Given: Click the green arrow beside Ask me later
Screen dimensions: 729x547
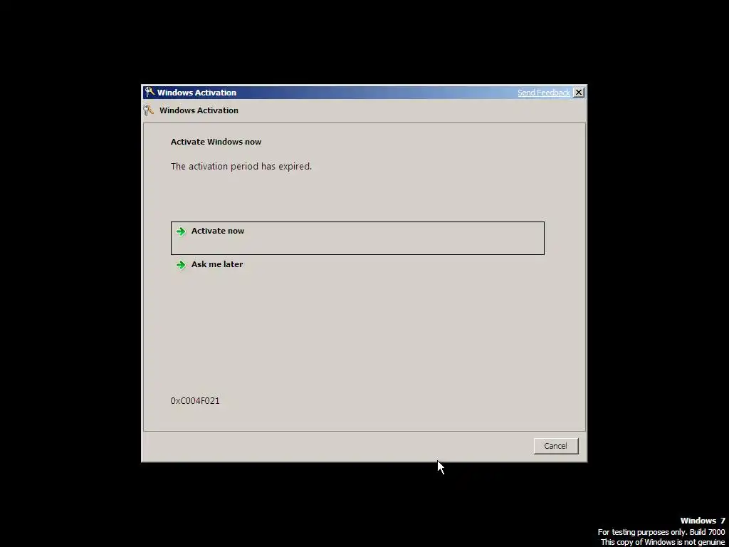Looking at the screenshot, I should click(181, 265).
